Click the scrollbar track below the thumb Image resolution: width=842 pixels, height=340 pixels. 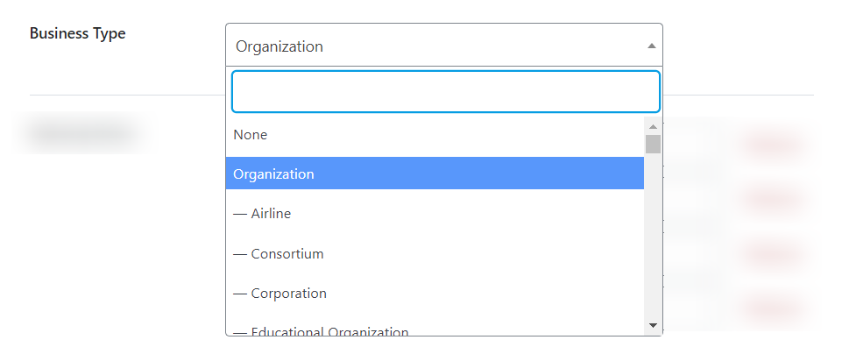pyautogui.click(x=653, y=237)
